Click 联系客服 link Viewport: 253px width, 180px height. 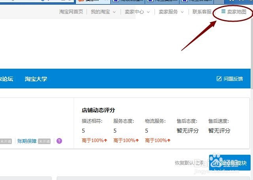202,12
